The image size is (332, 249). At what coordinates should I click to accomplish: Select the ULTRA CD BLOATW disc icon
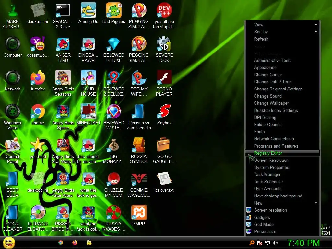pos(38,218)
